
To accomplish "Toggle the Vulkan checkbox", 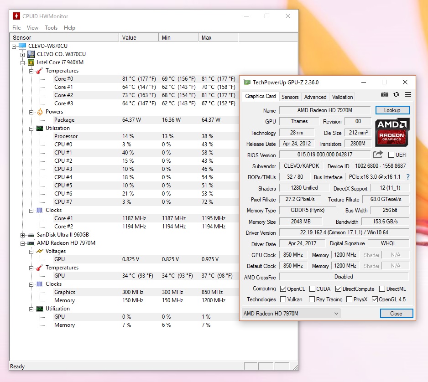I will click(x=283, y=299).
